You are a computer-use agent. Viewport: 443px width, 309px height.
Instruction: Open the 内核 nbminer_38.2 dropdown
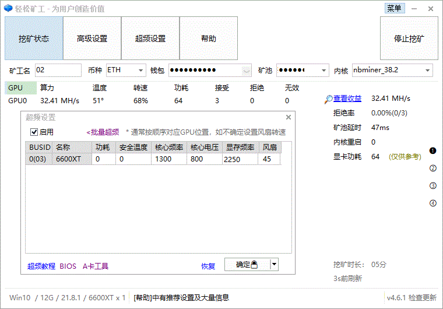[x=427, y=71]
